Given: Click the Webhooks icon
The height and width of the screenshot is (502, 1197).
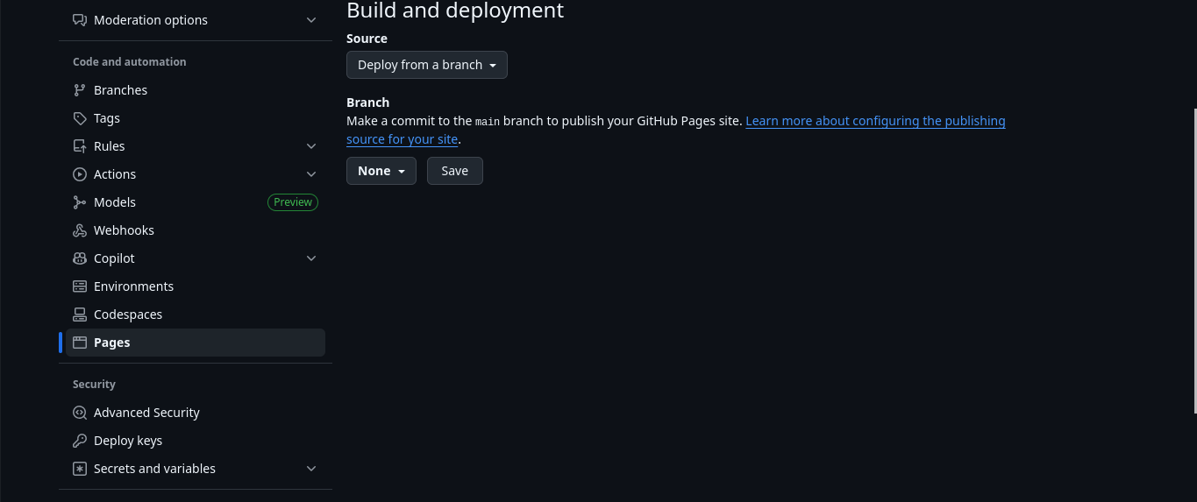Looking at the screenshot, I should coord(80,230).
